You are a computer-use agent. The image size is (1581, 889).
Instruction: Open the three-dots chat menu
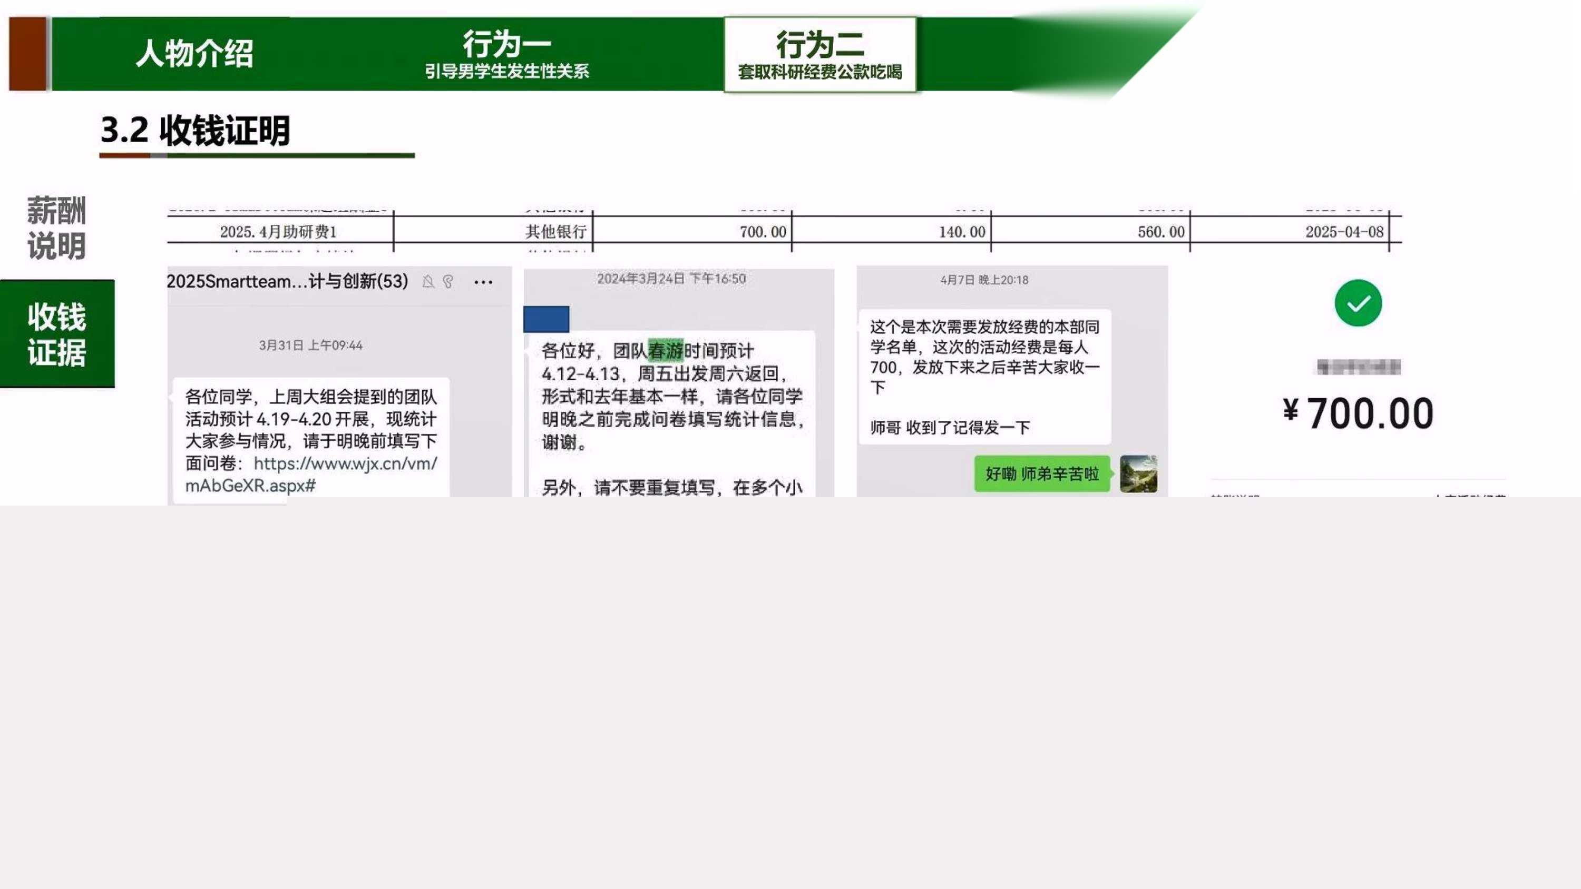483,282
